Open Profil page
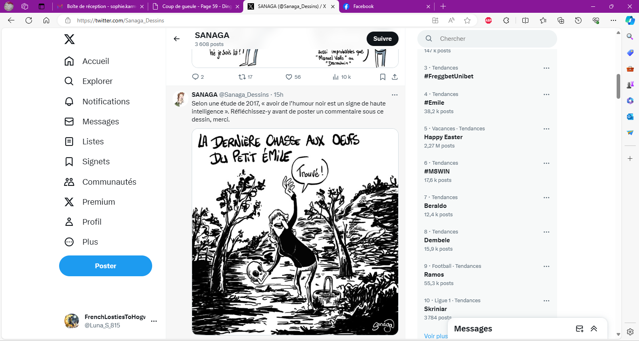 pyautogui.click(x=83, y=222)
